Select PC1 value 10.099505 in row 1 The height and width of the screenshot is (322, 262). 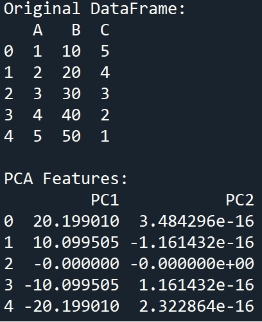tap(76, 242)
